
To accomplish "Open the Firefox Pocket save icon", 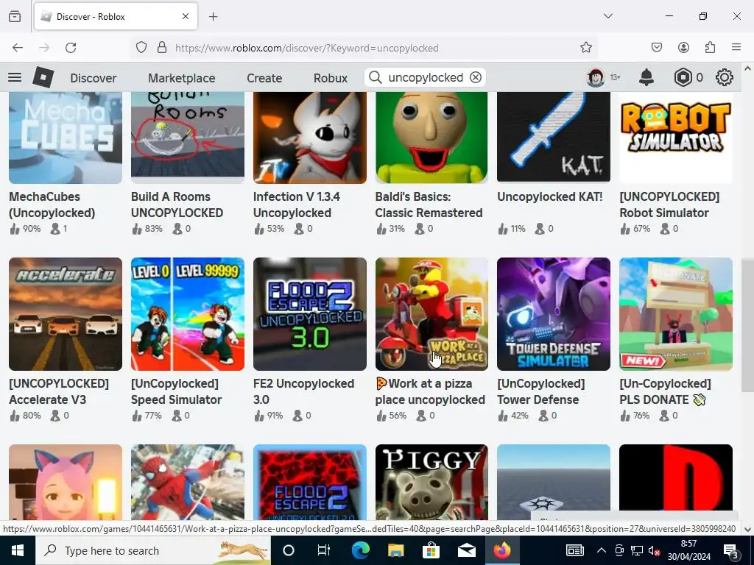I will [x=656, y=47].
